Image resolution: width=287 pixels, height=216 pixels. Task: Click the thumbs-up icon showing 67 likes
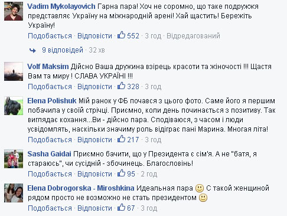121,208
